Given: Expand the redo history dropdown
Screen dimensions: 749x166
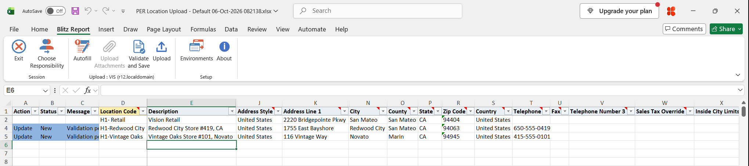Looking at the screenshot, I should (x=114, y=11).
